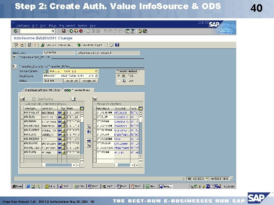Select the IDoc transfer method radio button
274x205 pixels.
(119, 80)
